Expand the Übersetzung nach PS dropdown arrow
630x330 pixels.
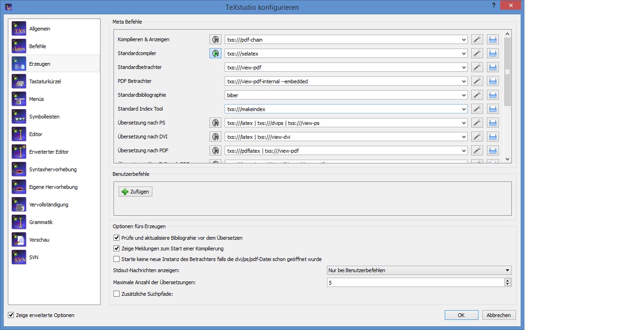click(x=464, y=123)
